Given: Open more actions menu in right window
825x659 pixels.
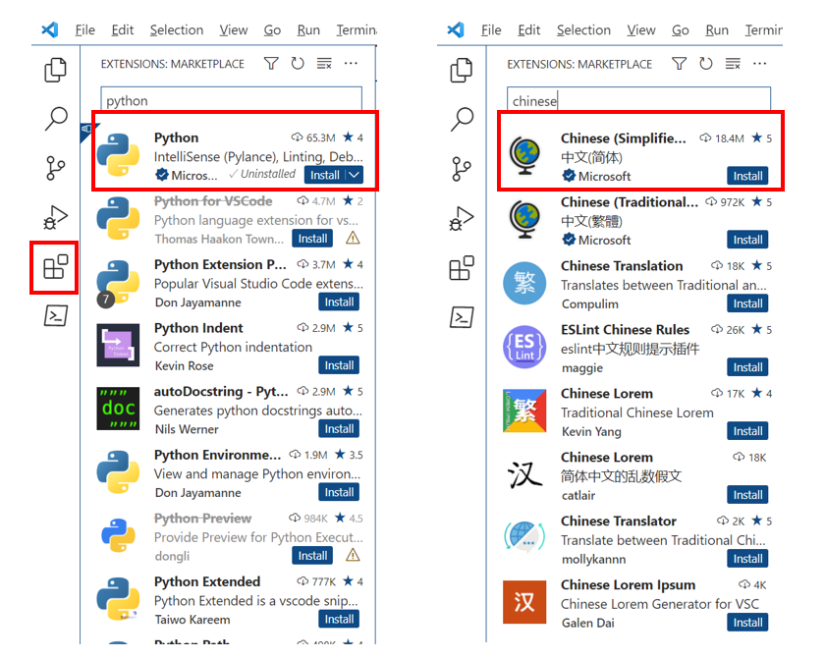Looking at the screenshot, I should point(760,64).
